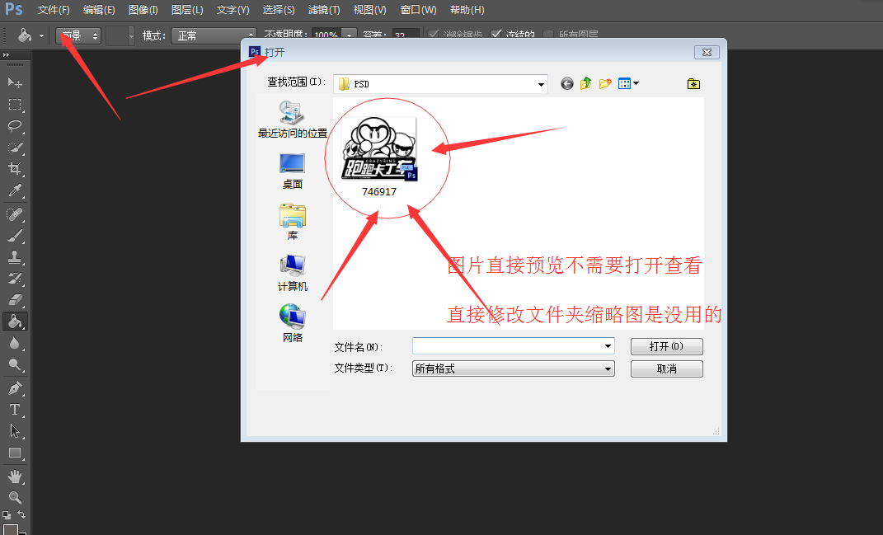Select the Blur tool

(15, 344)
